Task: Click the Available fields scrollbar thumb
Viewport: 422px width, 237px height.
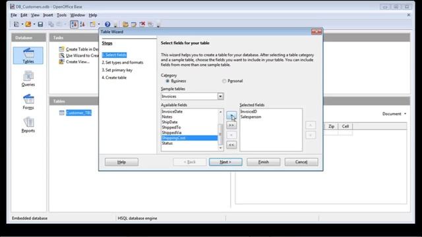Action: pyautogui.click(x=220, y=134)
